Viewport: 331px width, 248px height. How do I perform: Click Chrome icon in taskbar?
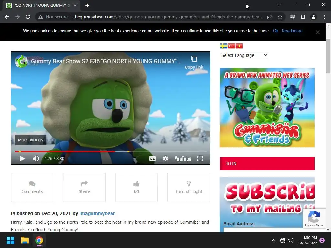(x=39, y=240)
